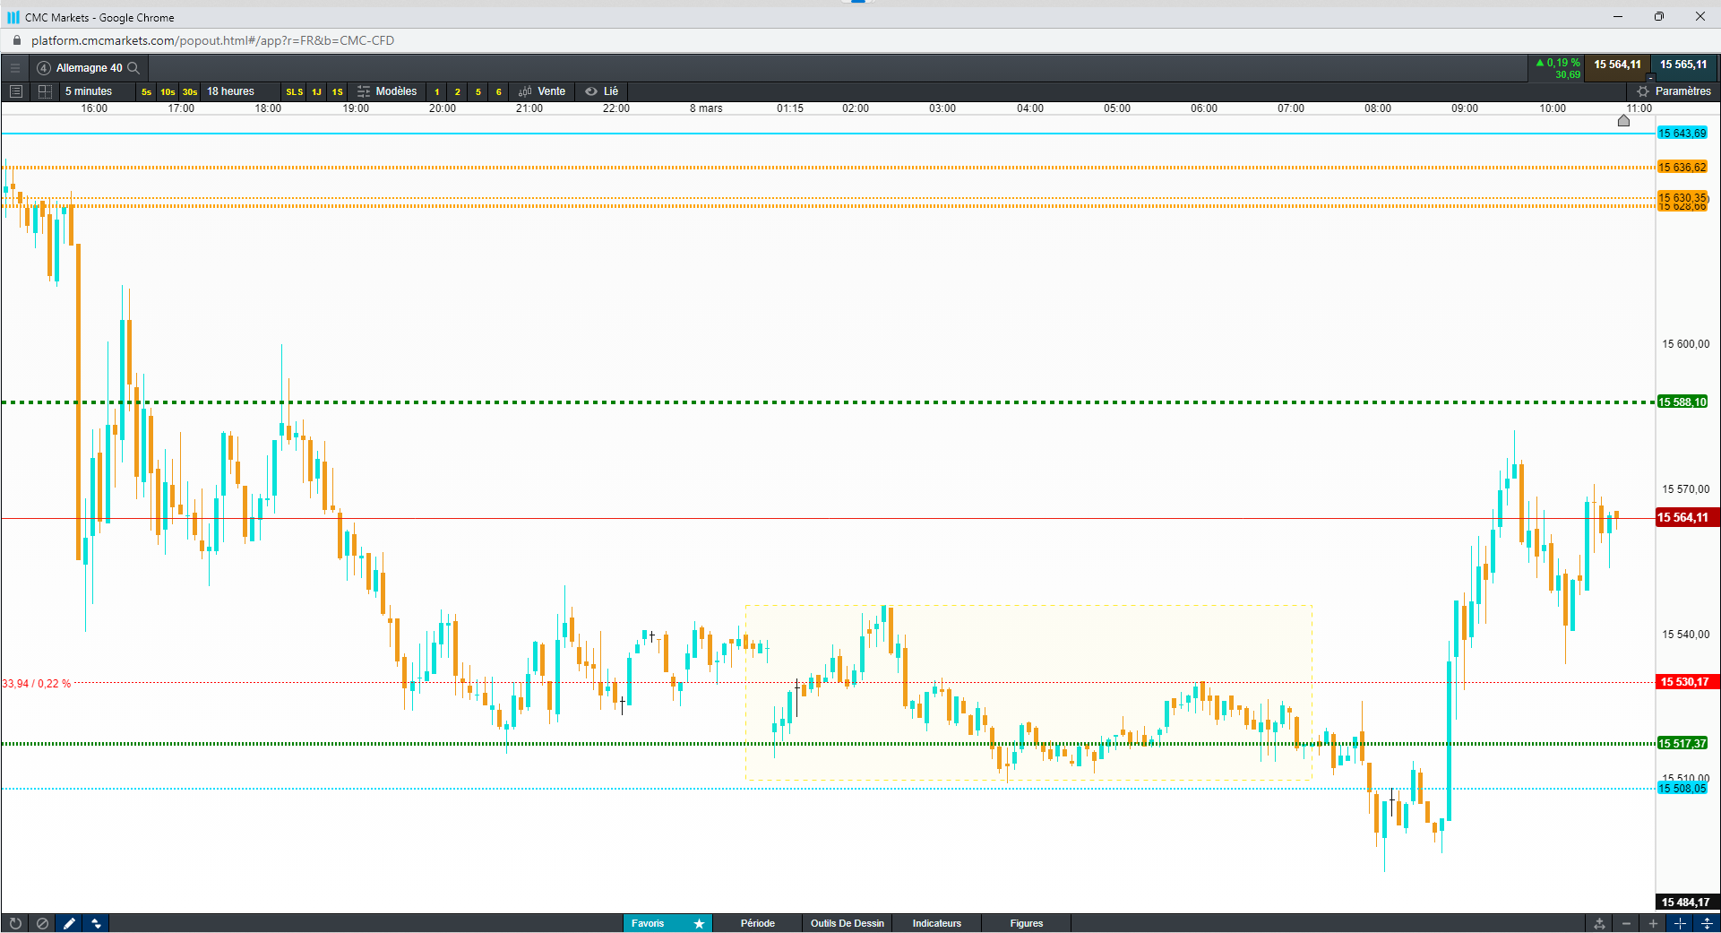Image resolution: width=1721 pixels, height=933 pixels.
Task: Open the Vente price type dropdown
Action: click(542, 91)
